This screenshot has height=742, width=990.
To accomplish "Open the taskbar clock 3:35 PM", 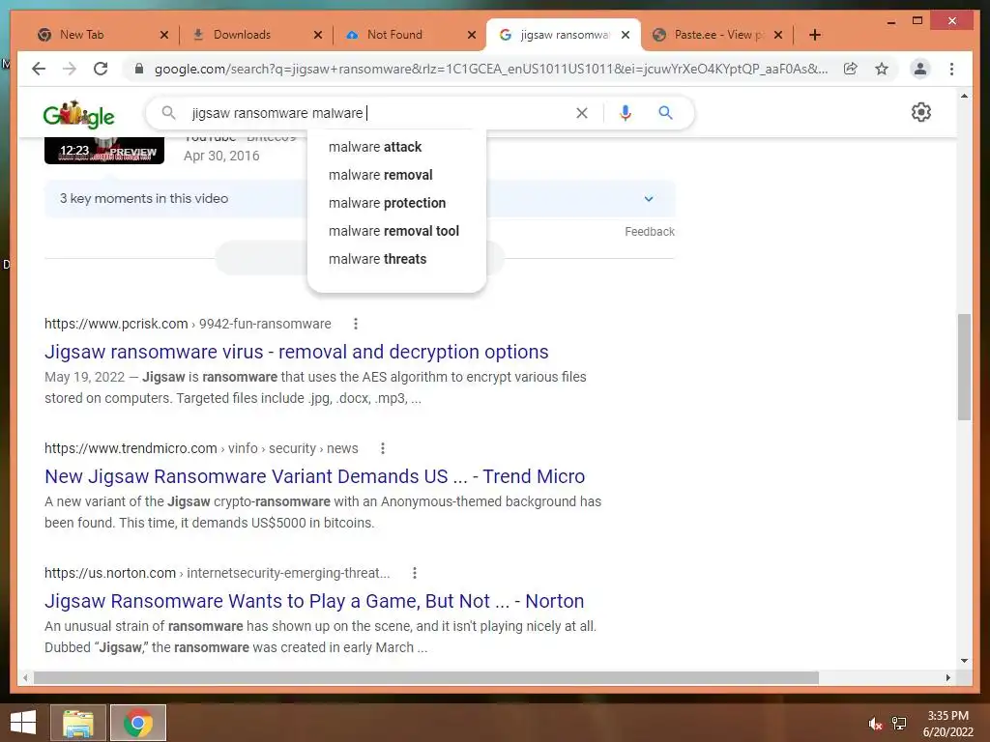I will [x=947, y=724].
